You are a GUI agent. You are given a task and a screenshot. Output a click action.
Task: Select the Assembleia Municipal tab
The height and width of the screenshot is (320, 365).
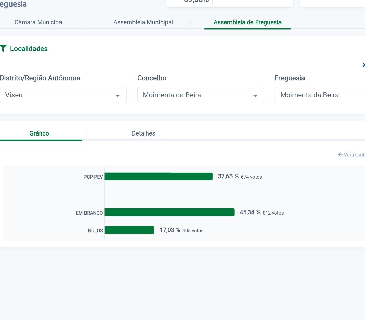[x=143, y=22]
